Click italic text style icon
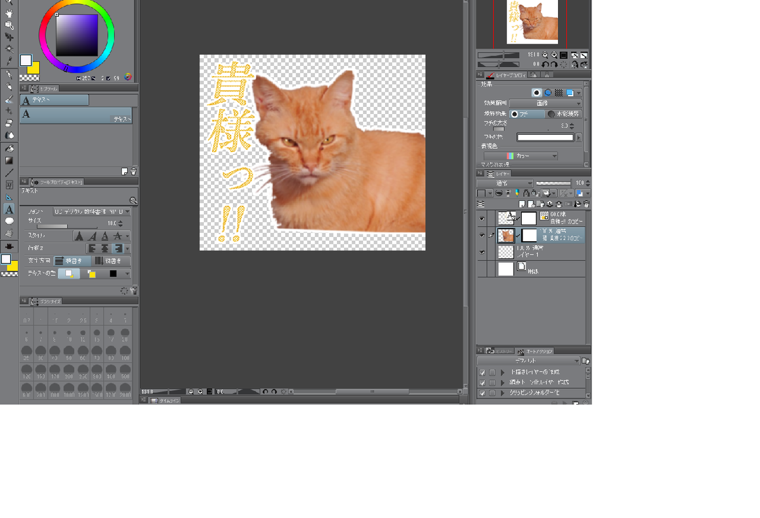 (x=92, y=236)
